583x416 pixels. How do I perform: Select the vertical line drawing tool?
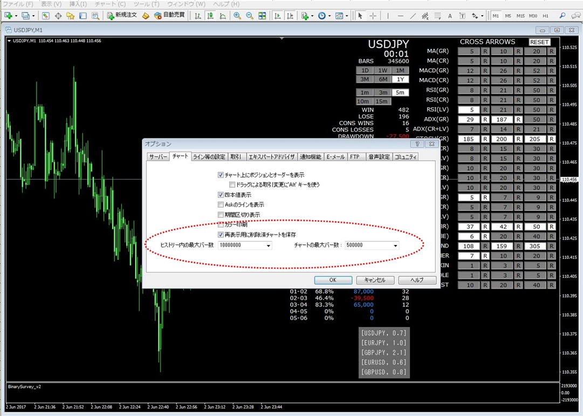pos(388,16)
